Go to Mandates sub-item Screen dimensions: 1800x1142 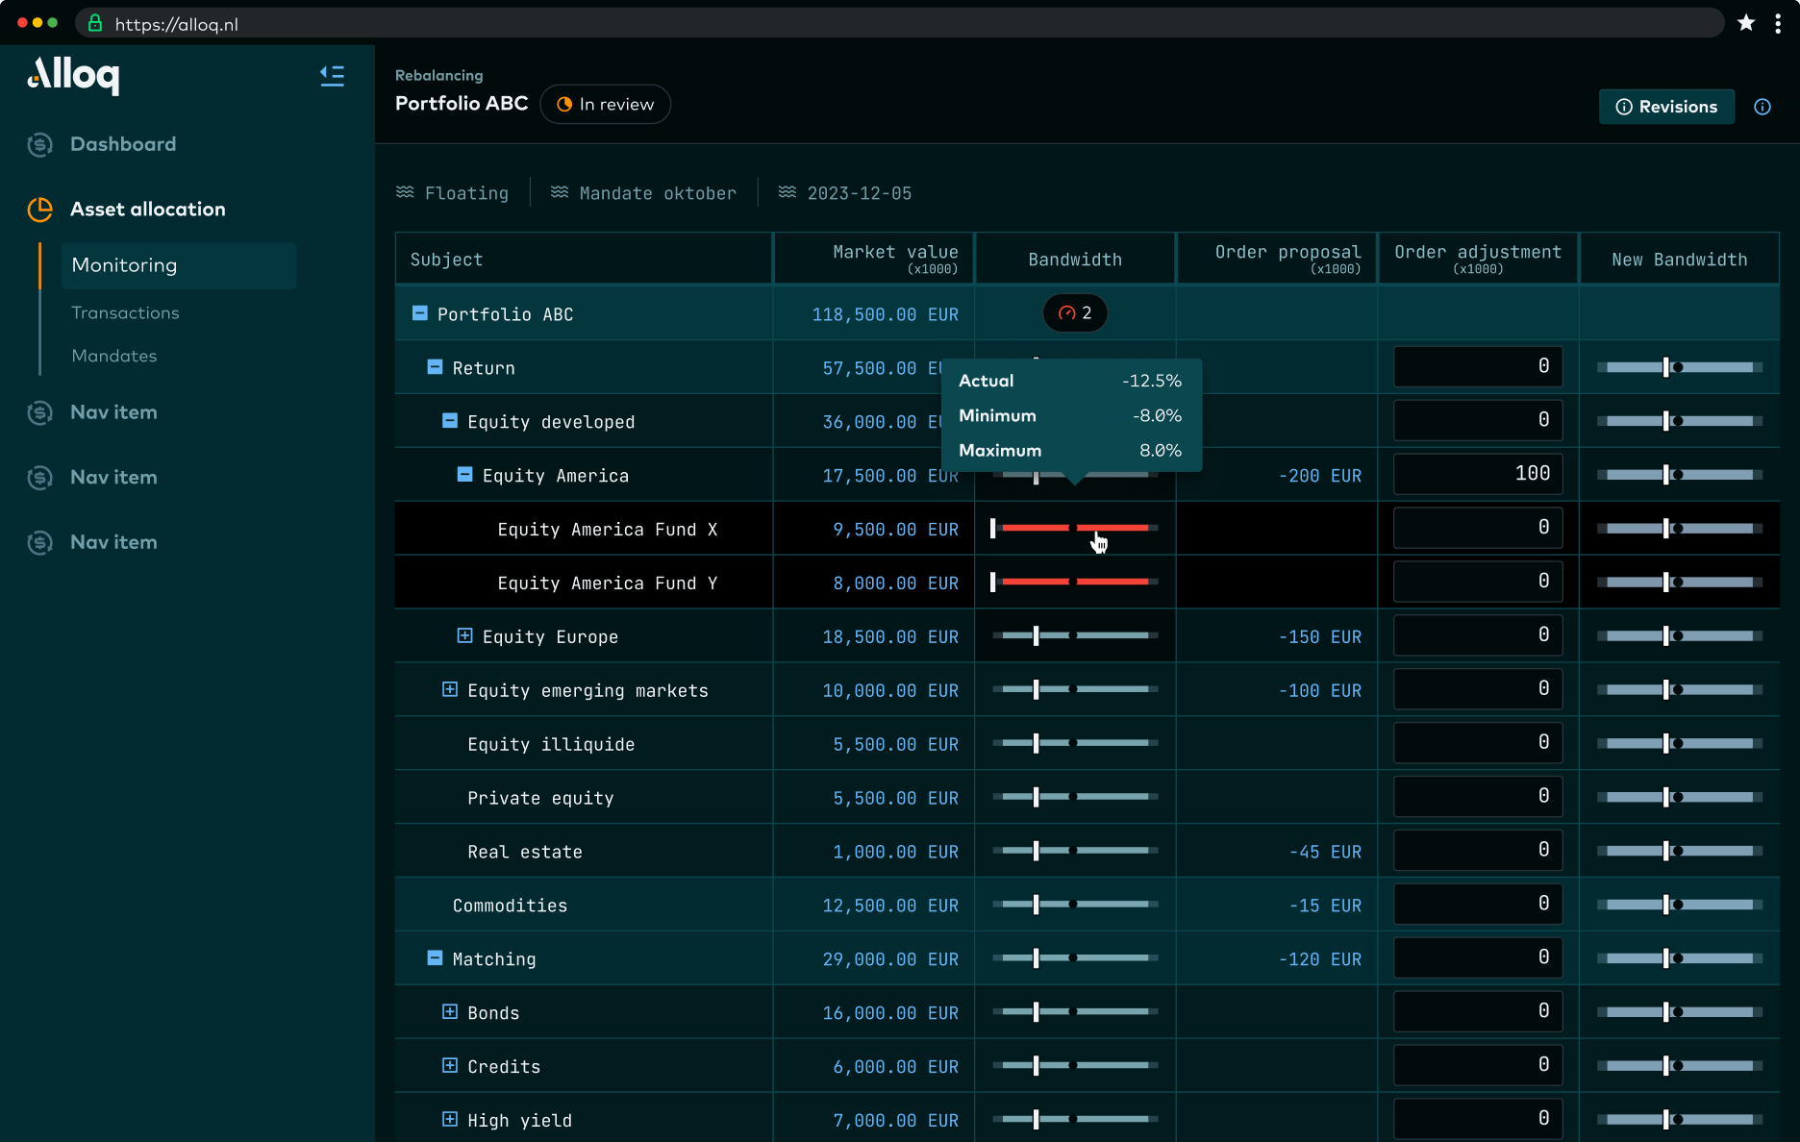[114, 356]
